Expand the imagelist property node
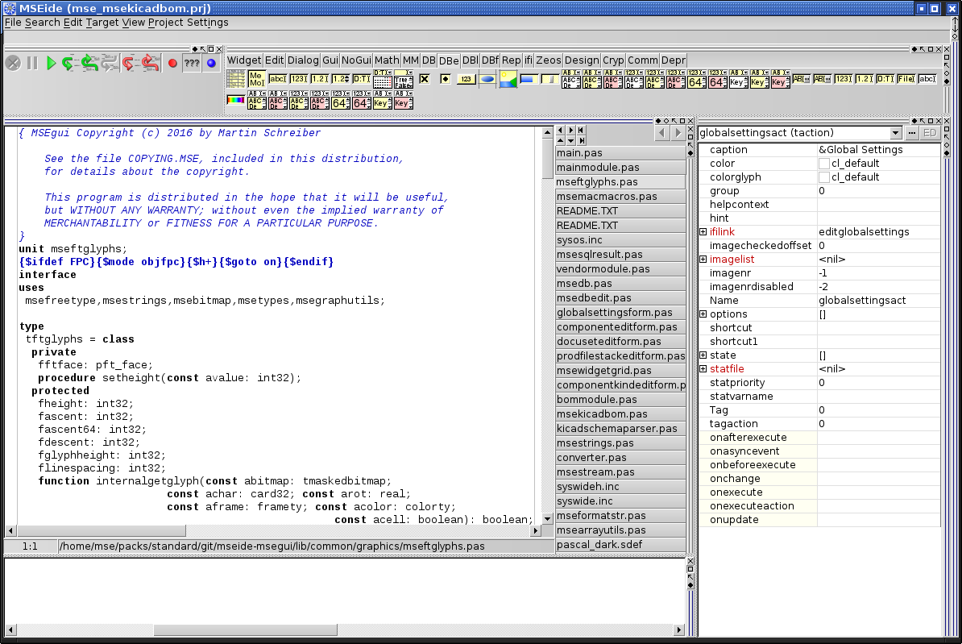Image resolution: width=962 pixels, height=644 pixels. pos(703,260)
